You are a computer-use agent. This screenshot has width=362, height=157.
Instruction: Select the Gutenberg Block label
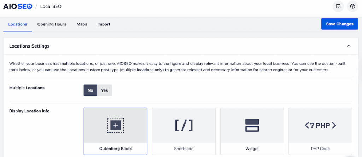click(115, 149)
